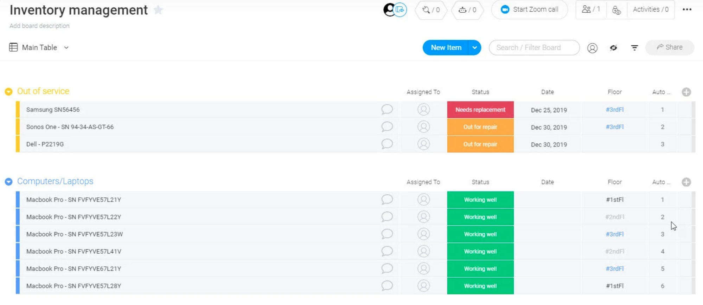Open conversation for Macbook Pro FVFYVE57L21Y
703x305 pixels.
click(387, 199)
